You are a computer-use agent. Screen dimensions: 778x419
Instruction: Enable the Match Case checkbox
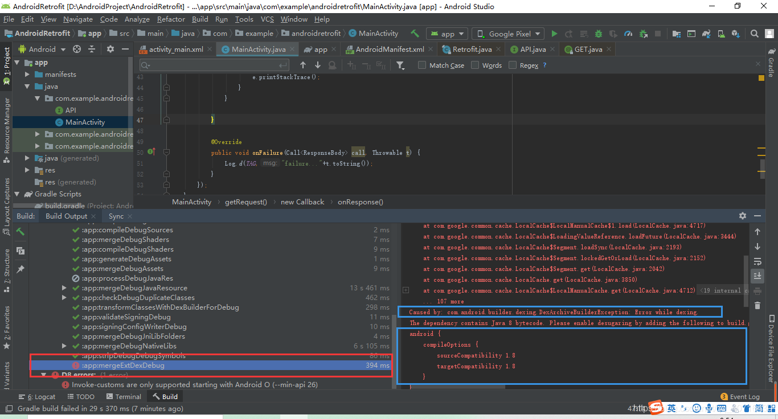click(422, 65)
